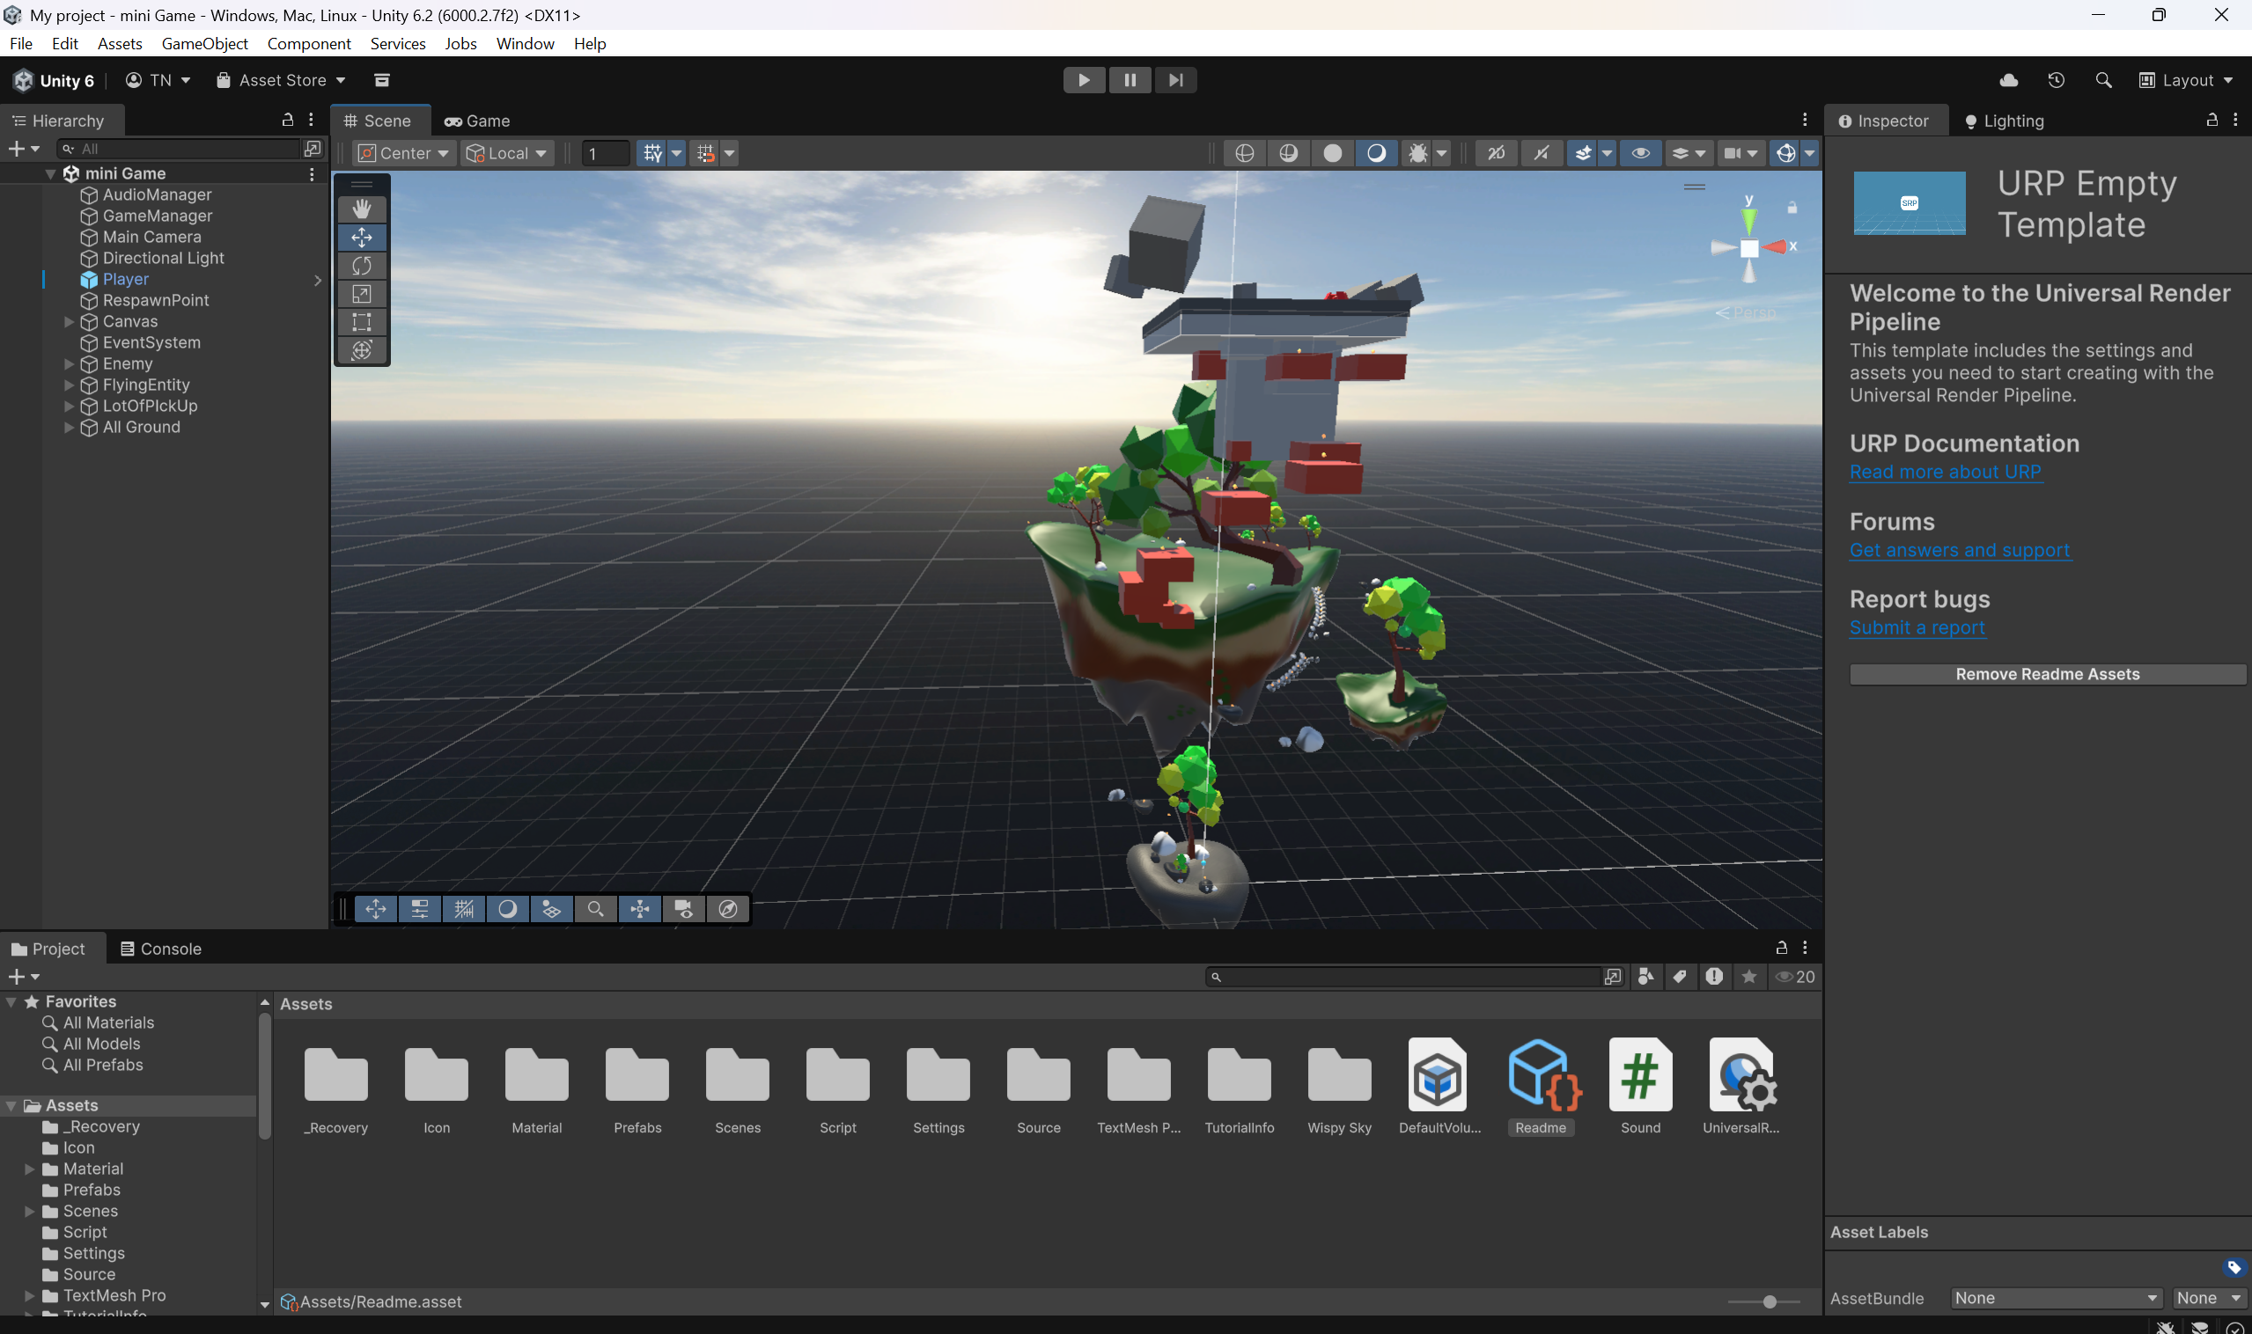The height and width of the screenshot is (1334, 2252).
Task: Open the Read more about URP link
Action: (1945, 472)
